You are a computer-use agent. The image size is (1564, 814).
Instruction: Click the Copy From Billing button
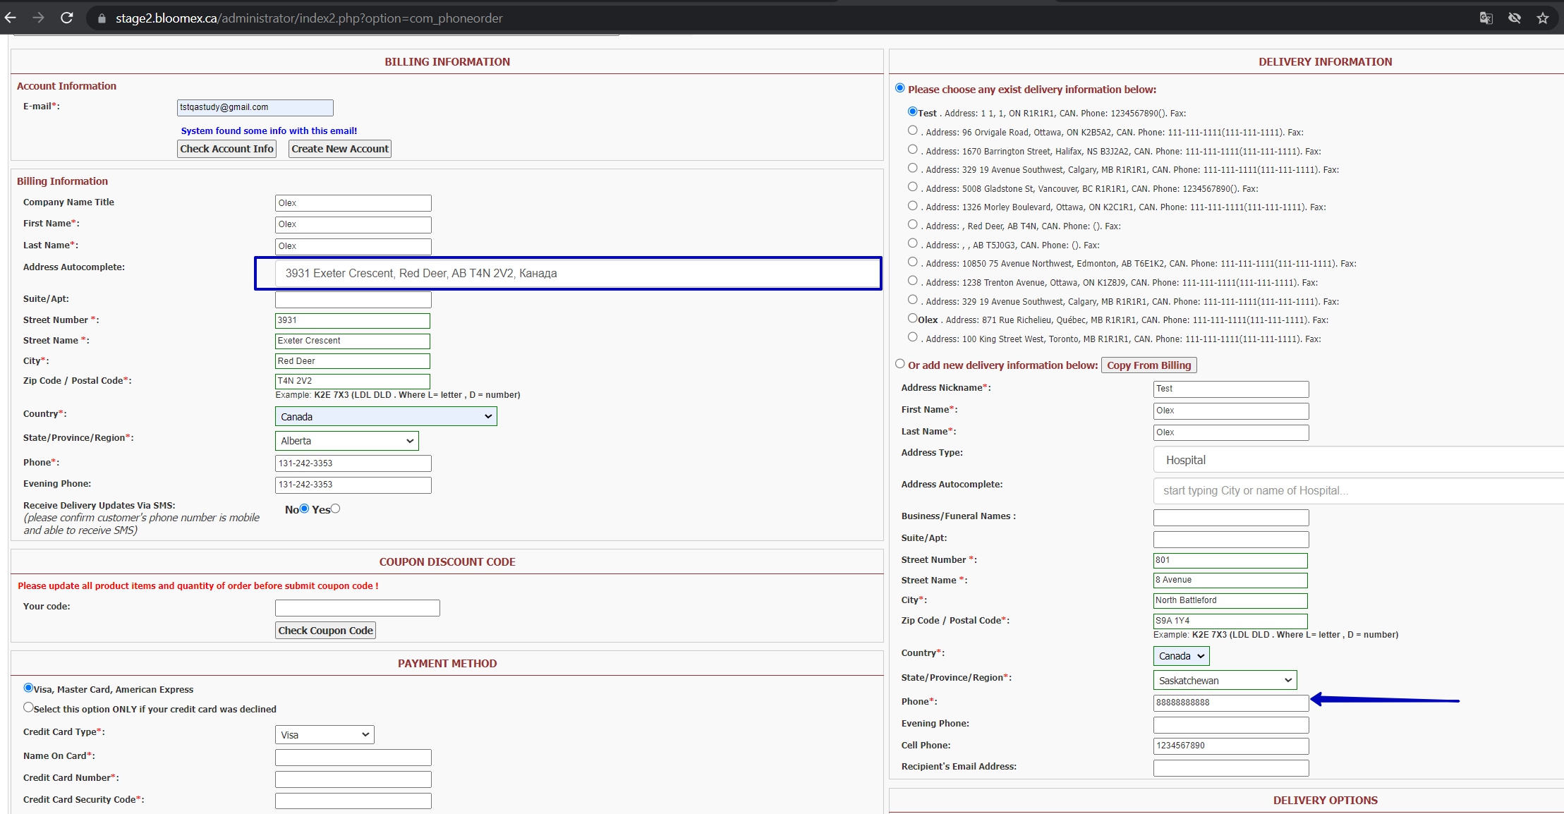[x=1148, y=365]
